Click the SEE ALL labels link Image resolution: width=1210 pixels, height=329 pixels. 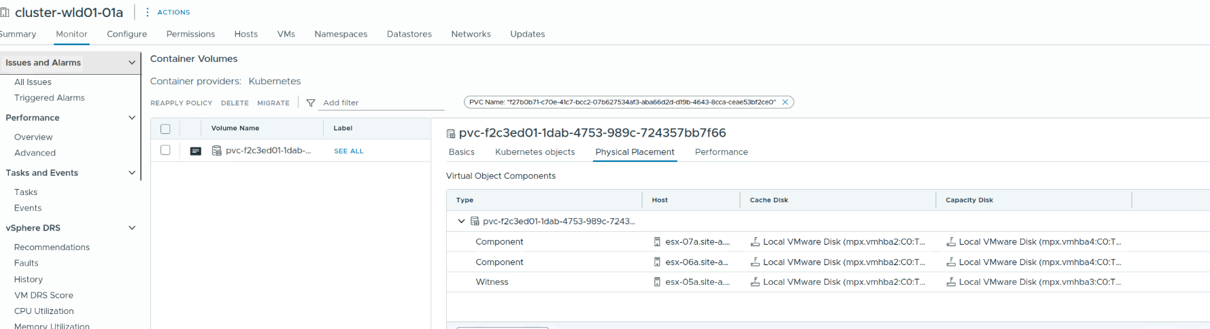click(x=348, y=151)
